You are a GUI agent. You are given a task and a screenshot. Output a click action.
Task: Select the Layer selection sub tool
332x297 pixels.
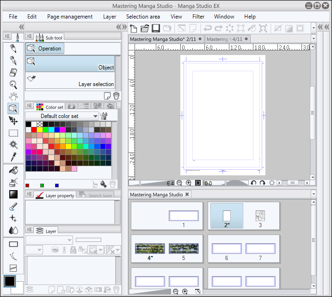(x=70, y=80)
